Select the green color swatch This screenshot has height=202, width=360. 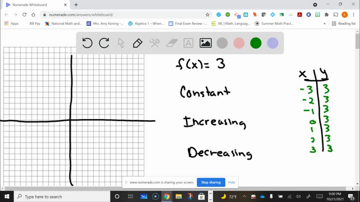coord(256,43)
